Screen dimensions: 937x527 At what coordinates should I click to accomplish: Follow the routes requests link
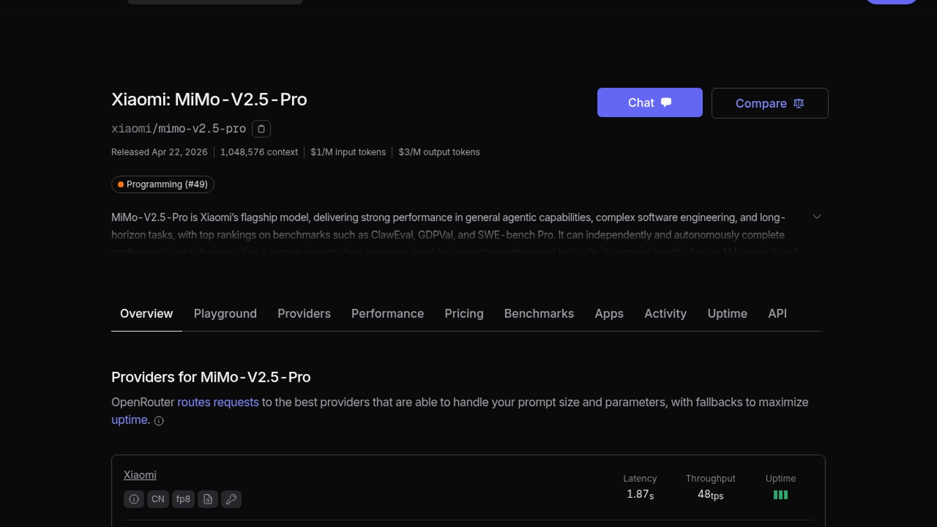click(x=218, y=403)
